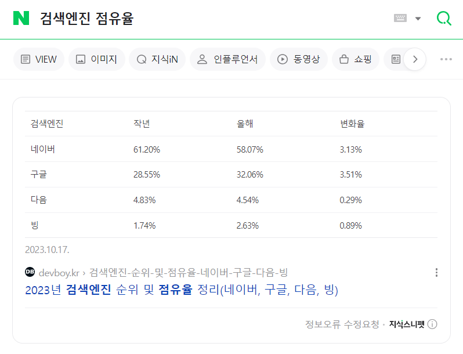
Task: Click the 4.83% cell
Action: click(x=144, y=200)
